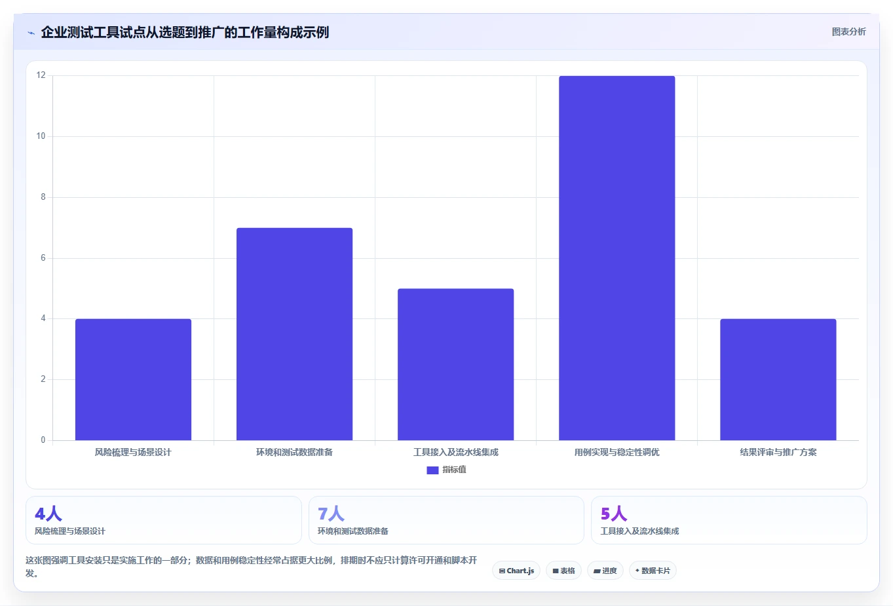Image resolution: width=893 pixels, height=606 pixels.
Task: Click the description paragraph starting 这张图强调
Action: click(x=252, y=567)
